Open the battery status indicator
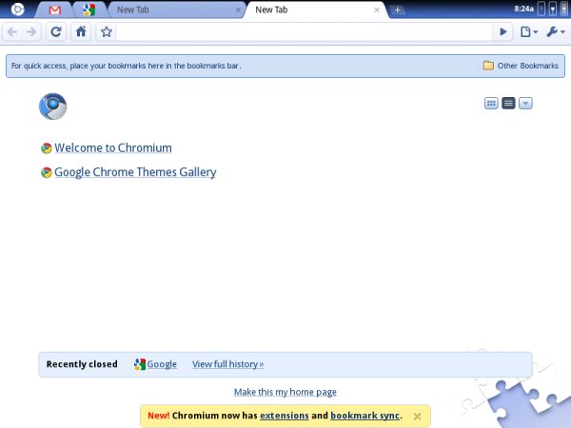This screenshot has height=428, width=571. [553, 10]
